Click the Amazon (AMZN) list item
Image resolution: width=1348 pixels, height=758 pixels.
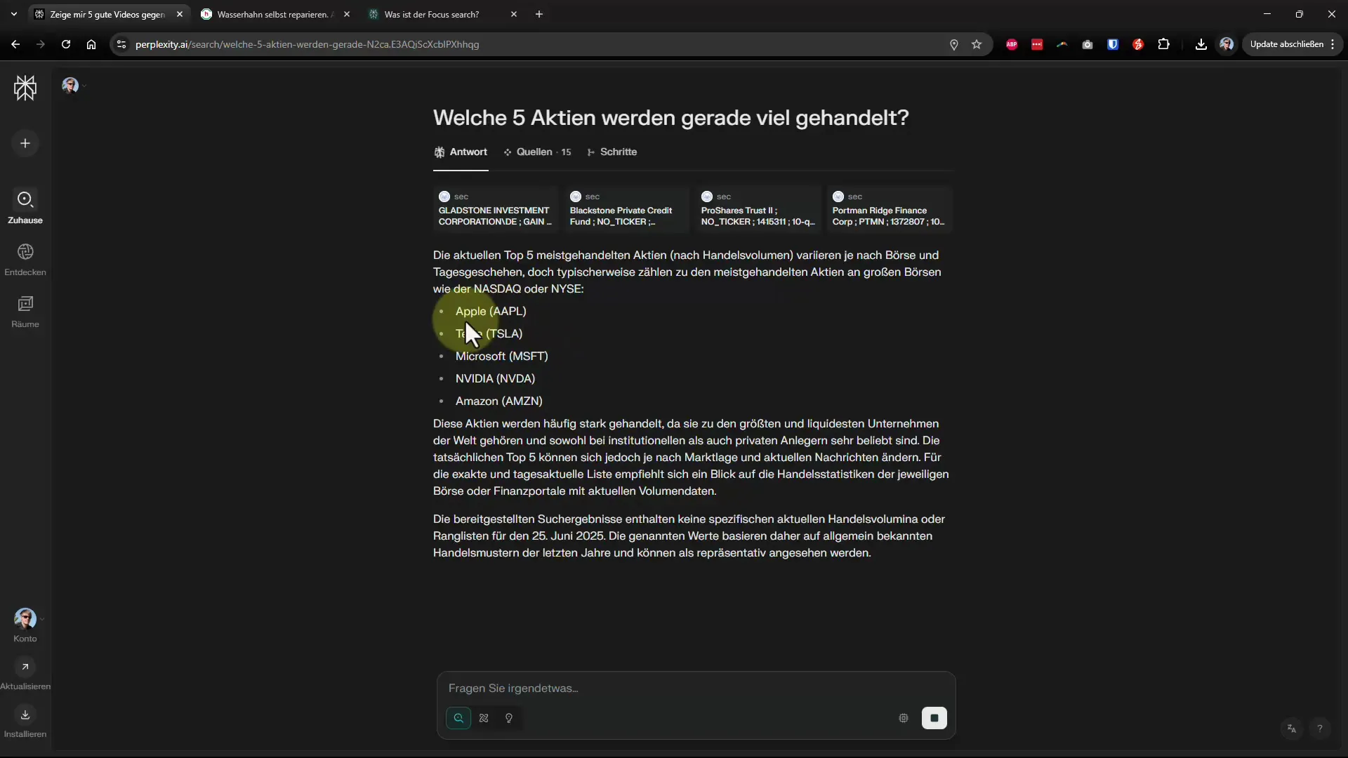[x=499, y=401]
